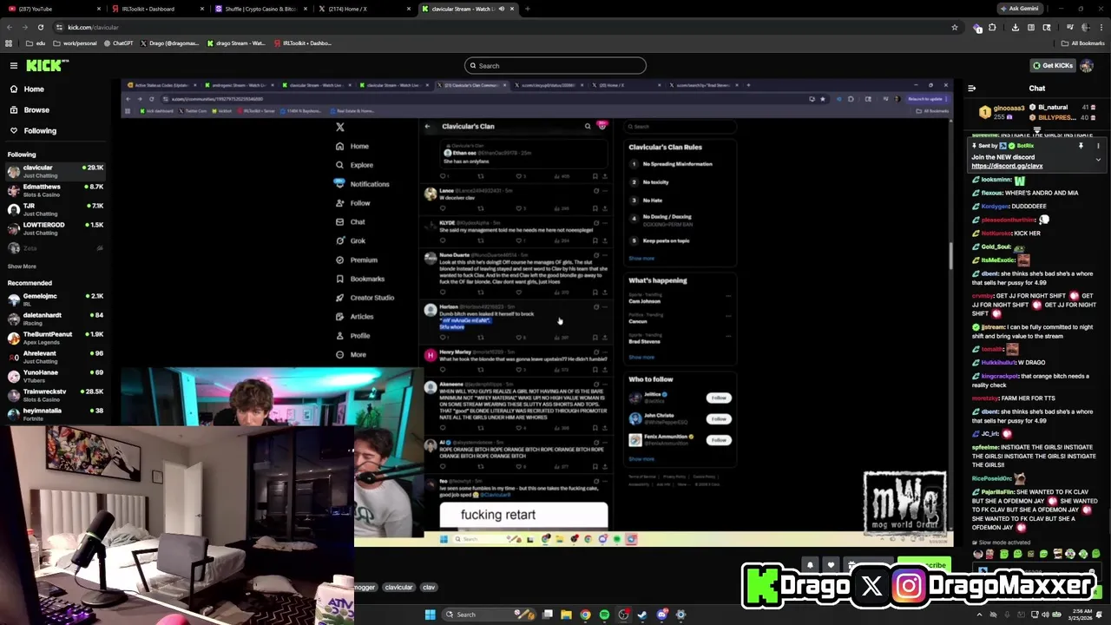This screenshot has height=625, width=1111.
Task: Click the heart follow button under stream
Action: (831, 565)
